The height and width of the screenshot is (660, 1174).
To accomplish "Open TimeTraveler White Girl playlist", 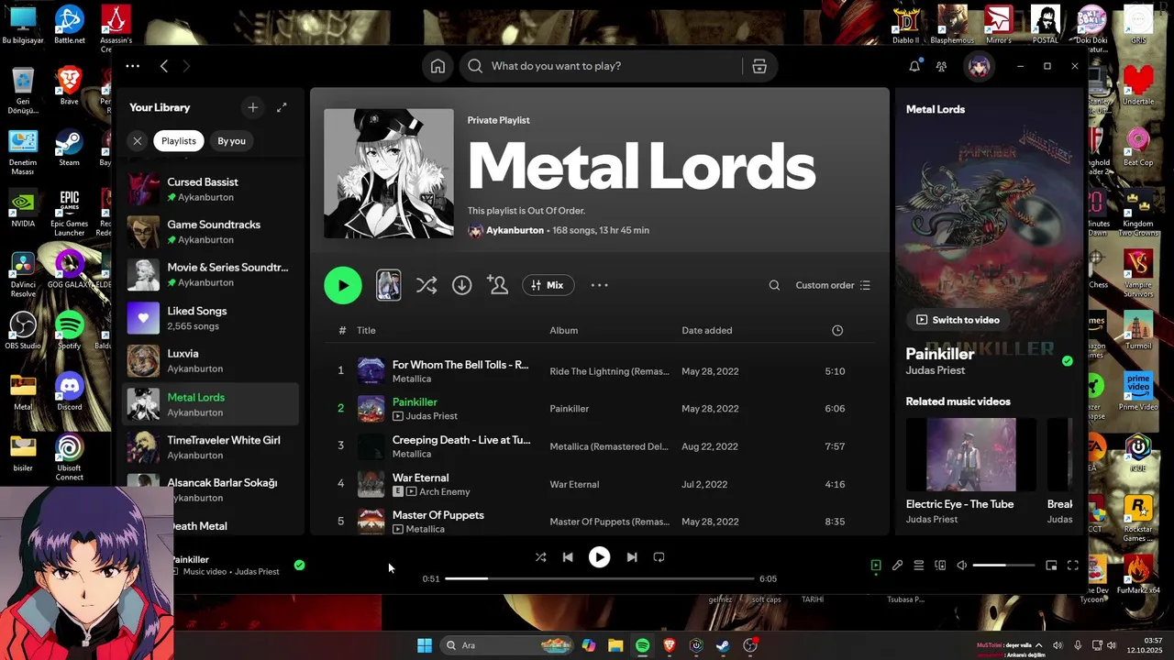I will 210,447.
